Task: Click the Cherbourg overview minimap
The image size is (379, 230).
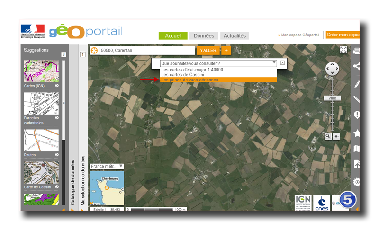Action: pyautogui.click(x=107, y=188)
